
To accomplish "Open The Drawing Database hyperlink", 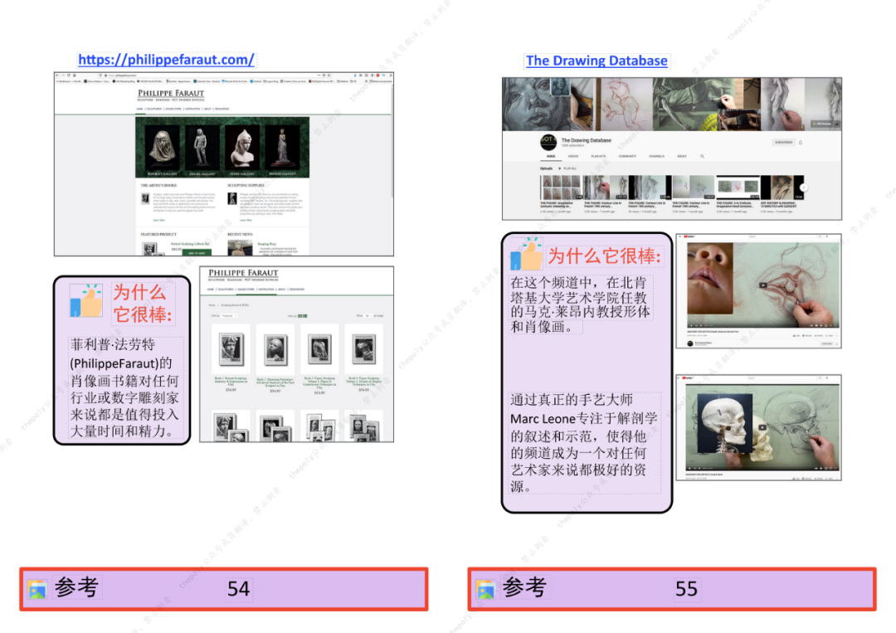I will coord(597,61).
